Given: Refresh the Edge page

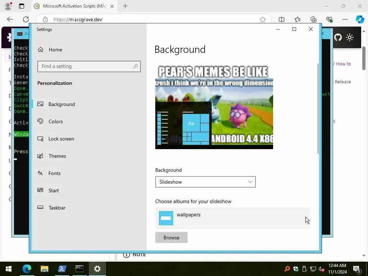Looking at the screenshot, I should (x=26, y=19).
